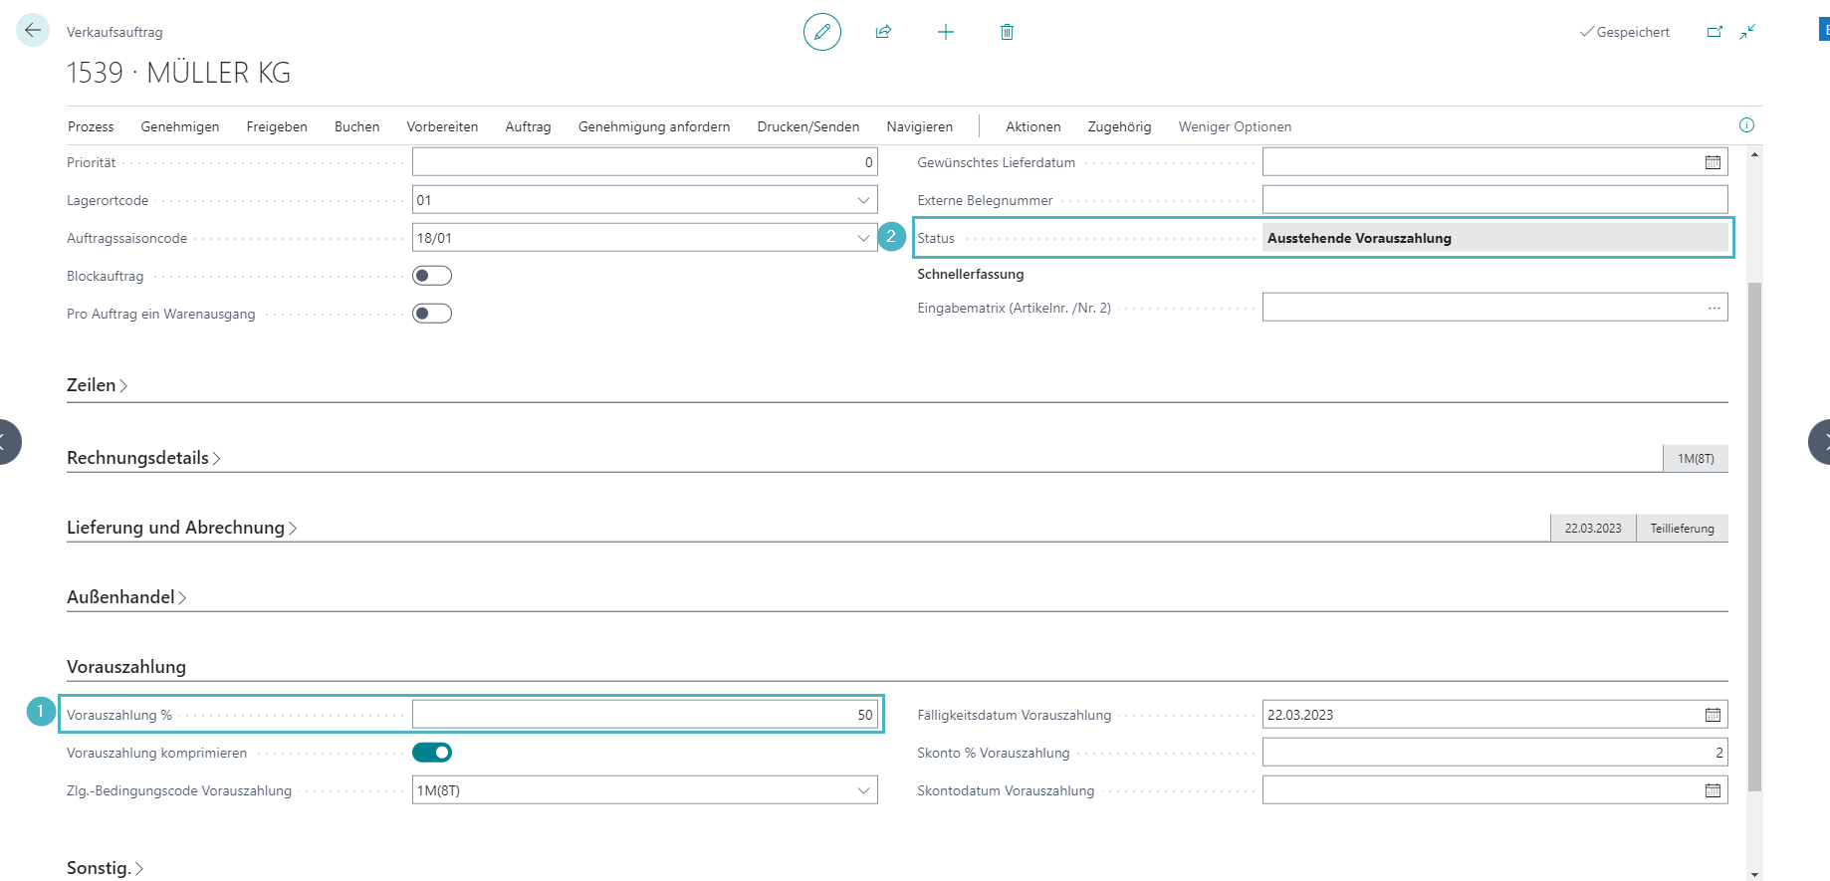Screen dimensions: 1830x881
Task: Open the Lagerortcode dropdown
Action: 863,200
